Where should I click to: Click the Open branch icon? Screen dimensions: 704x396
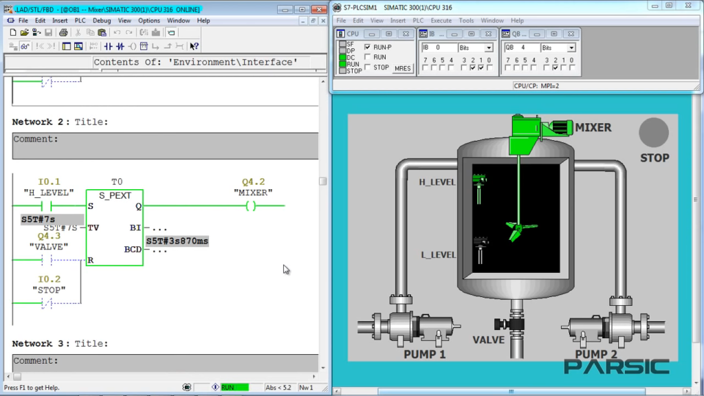[155, 46]
